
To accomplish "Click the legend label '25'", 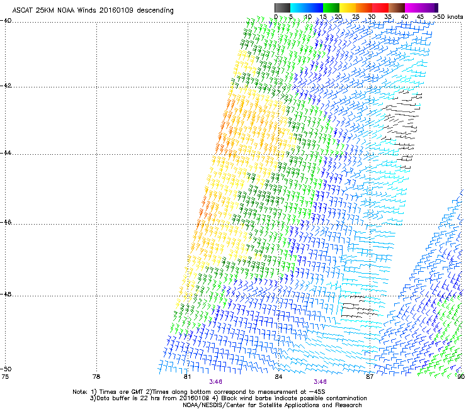I will 356,17.
